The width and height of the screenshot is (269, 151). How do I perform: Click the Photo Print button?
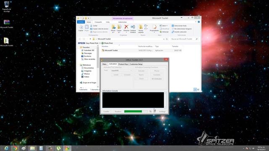pyautogui.click(x=107, y=43)
